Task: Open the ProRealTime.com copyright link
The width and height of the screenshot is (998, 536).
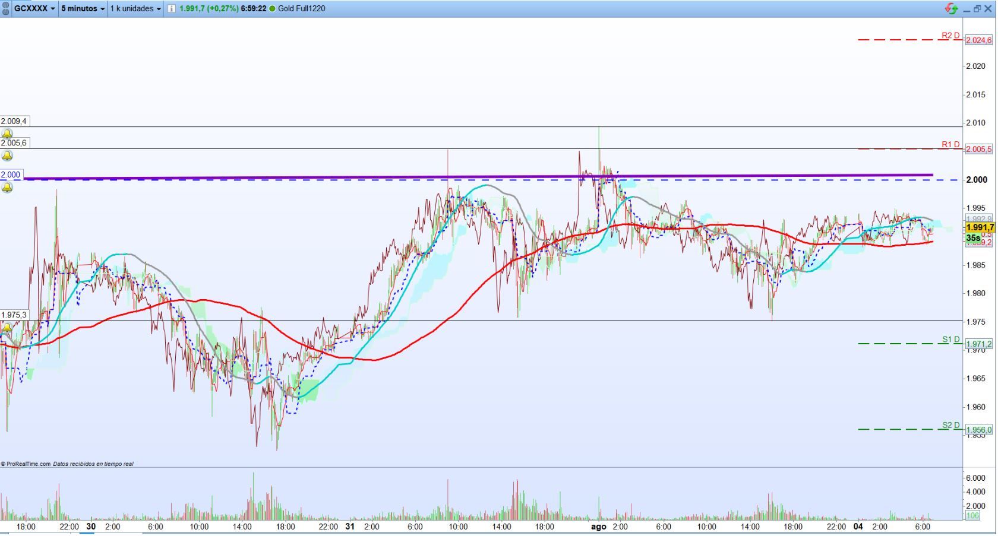Action: point(26,464)
